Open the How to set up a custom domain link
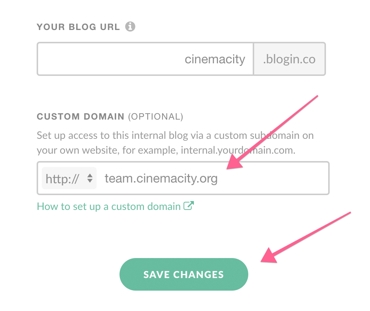This screenshot has height=311, width=370. [x=109, y=206]
